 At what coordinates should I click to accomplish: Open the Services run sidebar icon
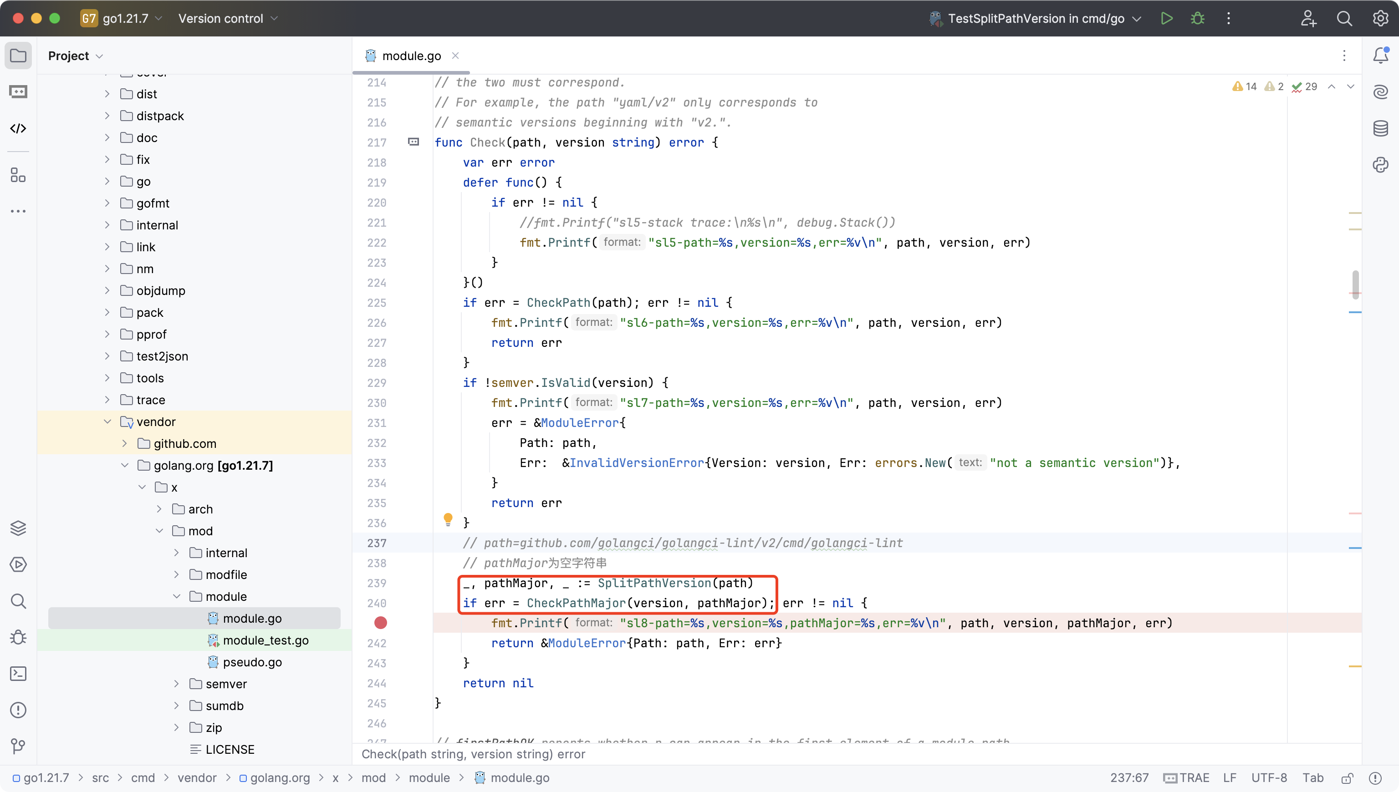point(18,564)
